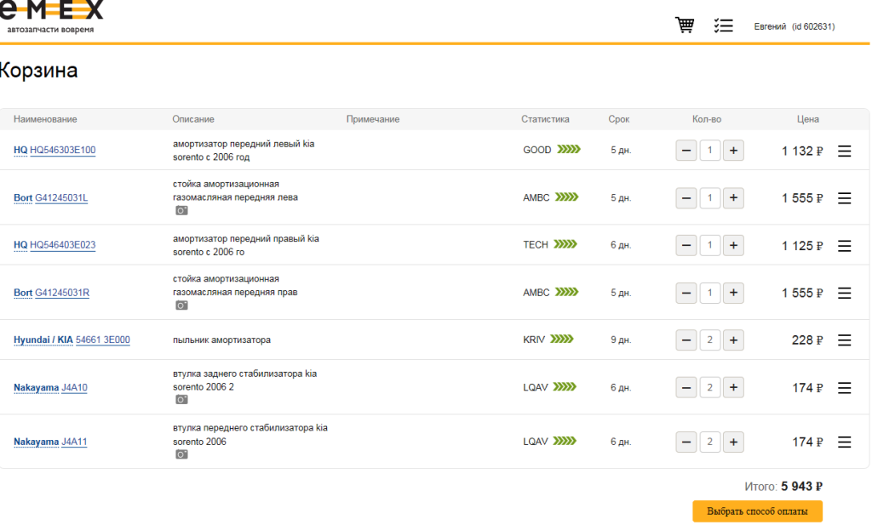View photo for Bort G41245031L strut

(x=181, y=210)
